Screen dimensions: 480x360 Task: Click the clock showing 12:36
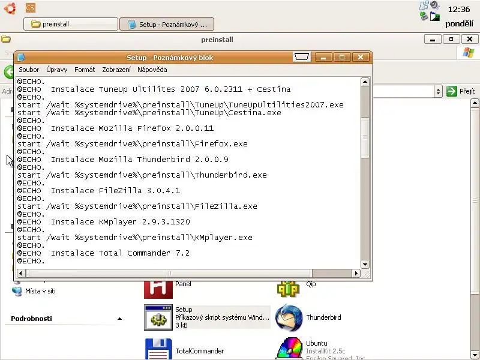point(459,10)
